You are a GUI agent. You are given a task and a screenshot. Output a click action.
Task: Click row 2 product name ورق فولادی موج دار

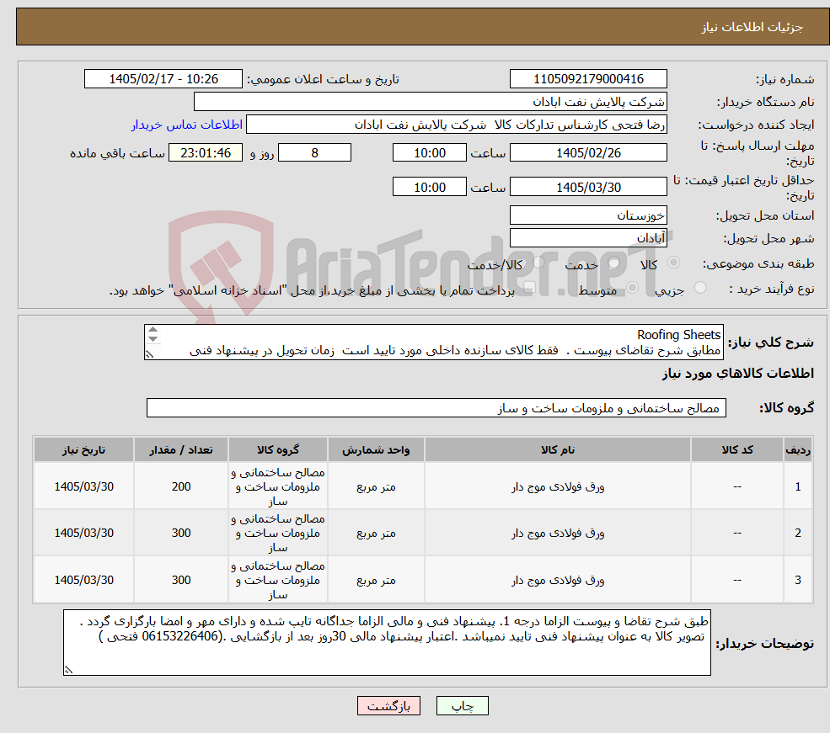coord(557,534)
